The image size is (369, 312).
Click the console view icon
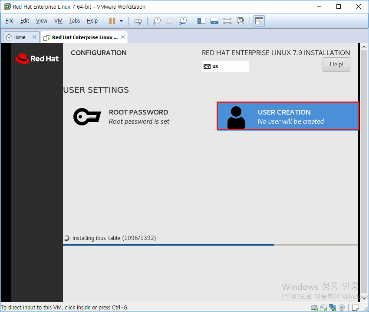[x=259, y=21]
